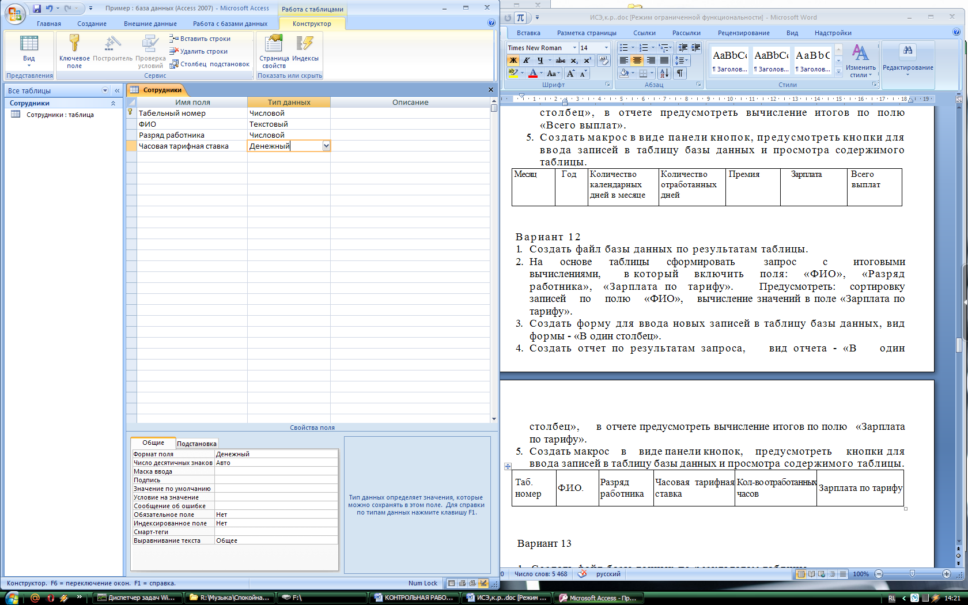Image resolution: width=968 pixels, height=605 pixels.
Task: Click Столбец подстановок lookup column
Action: (210, 64)
